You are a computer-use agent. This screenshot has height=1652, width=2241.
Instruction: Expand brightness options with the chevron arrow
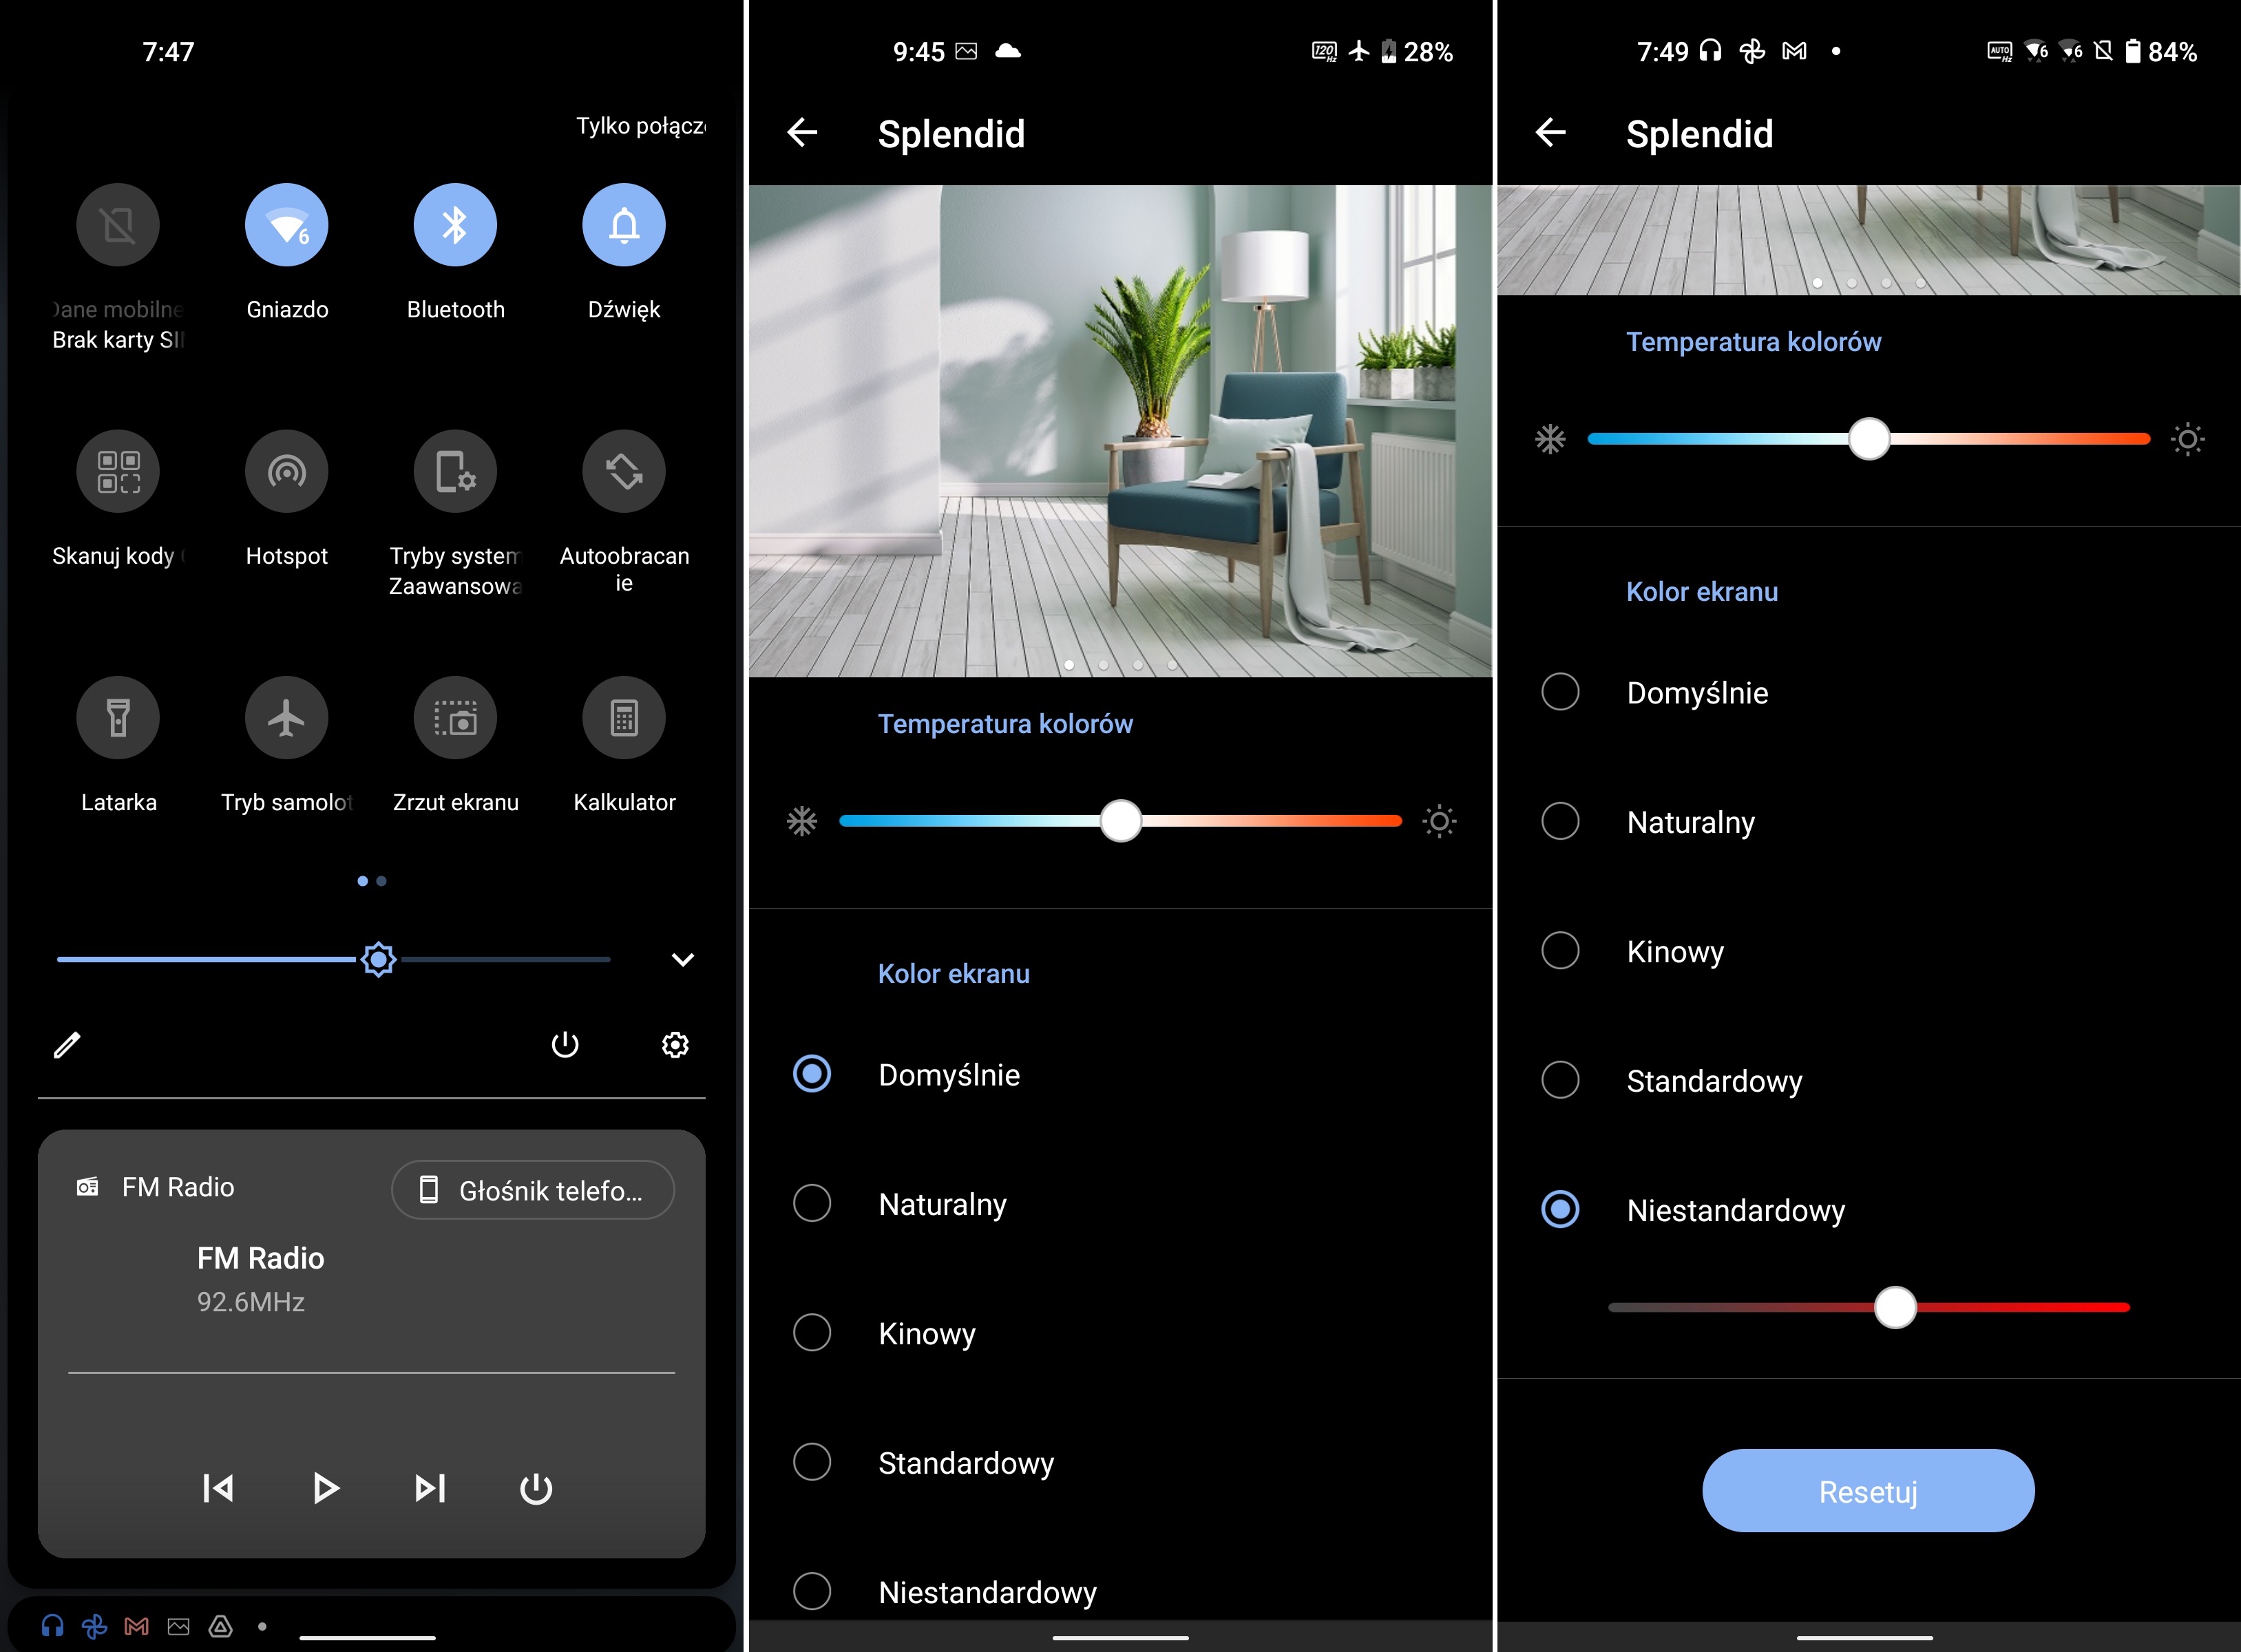pos(683,960)
